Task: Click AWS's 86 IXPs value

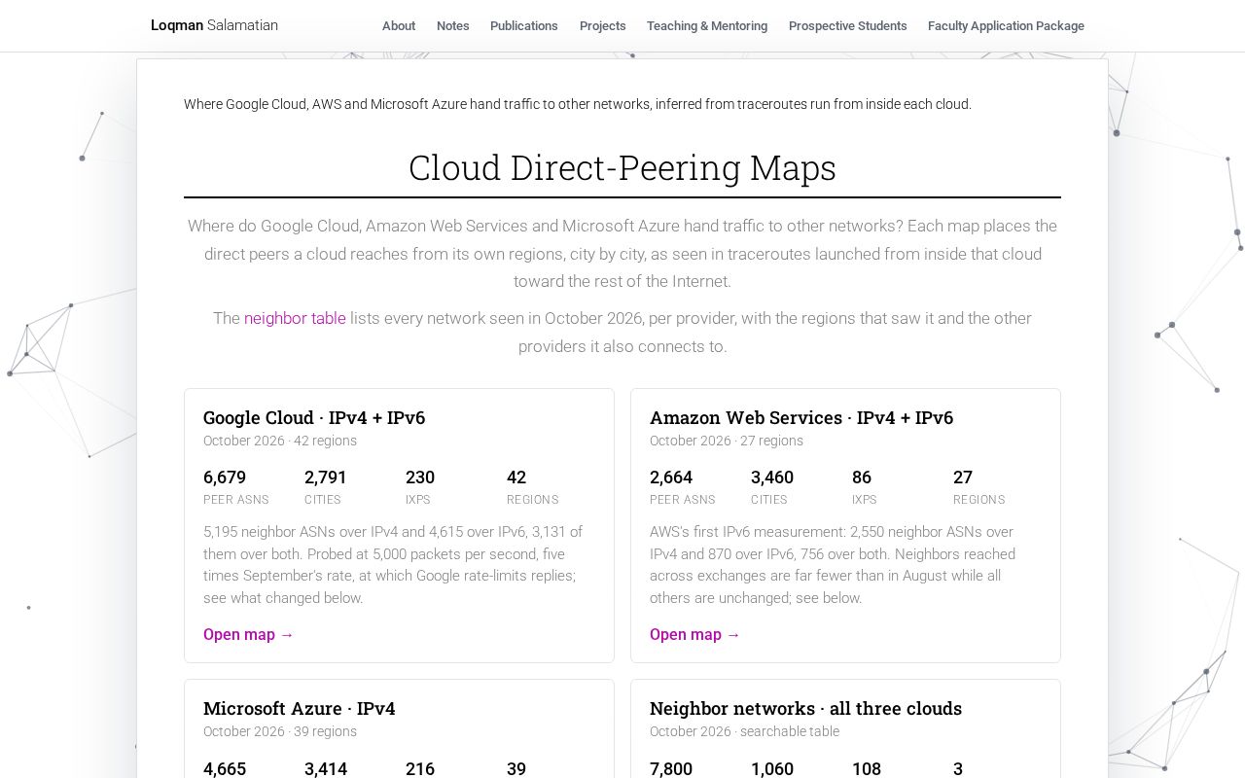Action: (862, 477)
